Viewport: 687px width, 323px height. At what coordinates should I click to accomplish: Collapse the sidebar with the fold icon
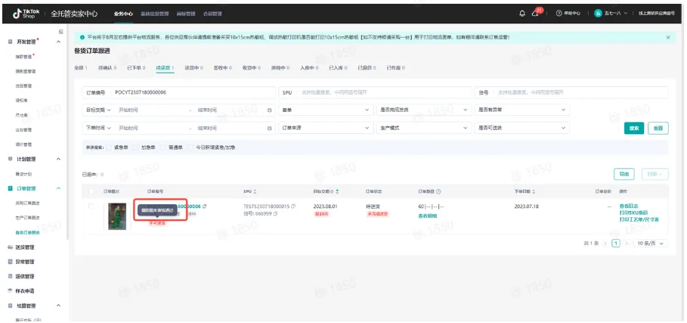pos(61,32)
